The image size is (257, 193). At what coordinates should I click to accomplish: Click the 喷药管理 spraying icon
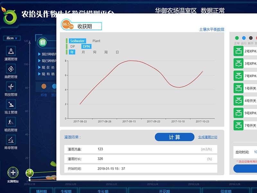point(11,122)
